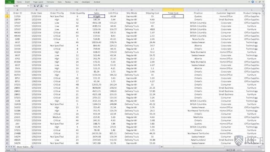270x152 pixels.
Task: Open the Insert ribbon tab
Action: [27, 2]
